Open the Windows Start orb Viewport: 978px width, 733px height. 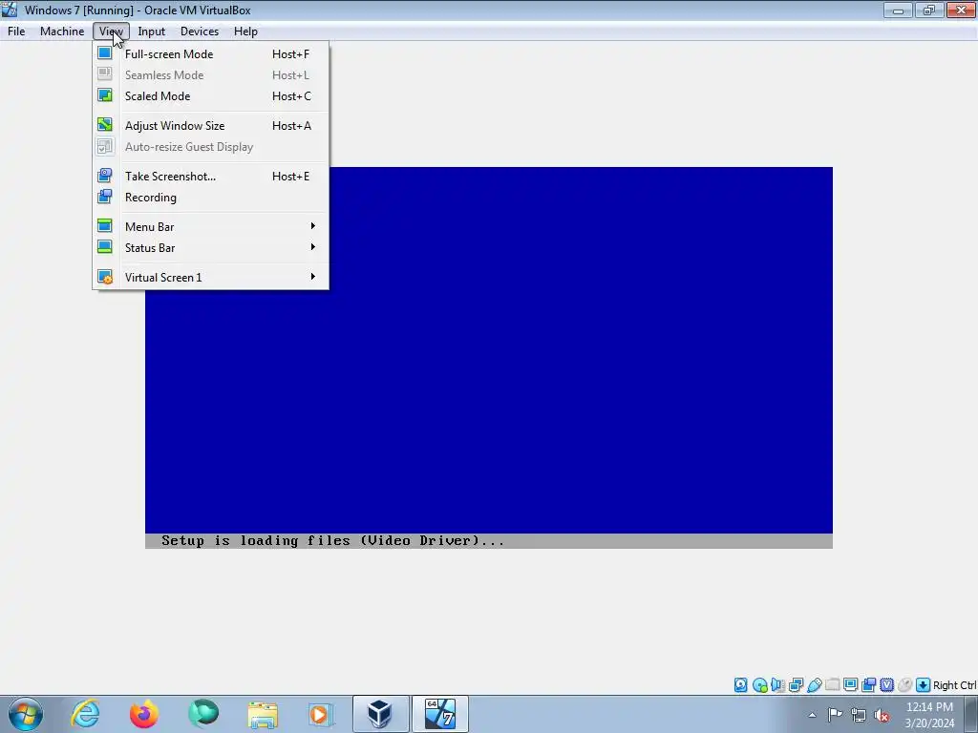point(26,714)
